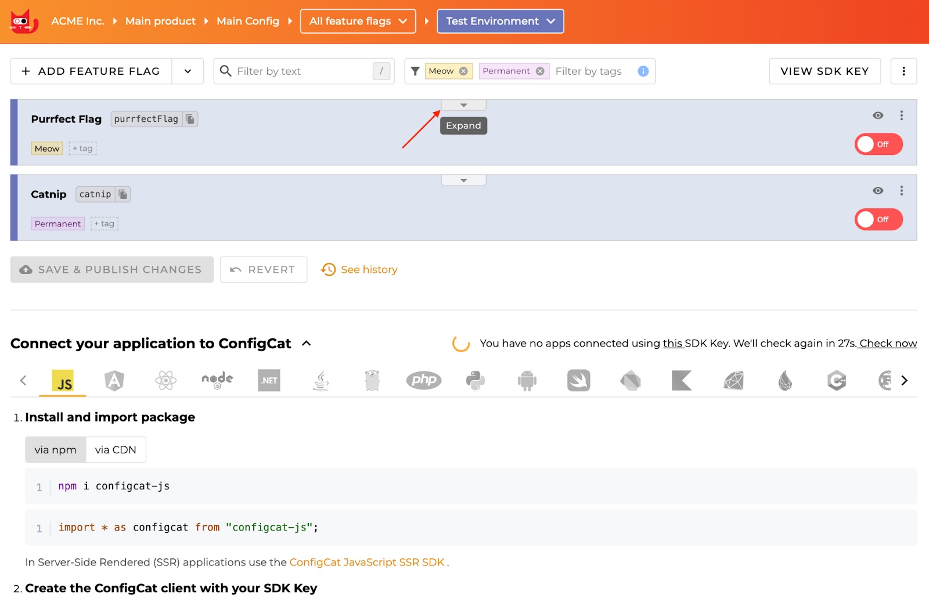Pick the PHP SDK icon
The height and width of the screenshot is (606, 929).
[423, 381]
